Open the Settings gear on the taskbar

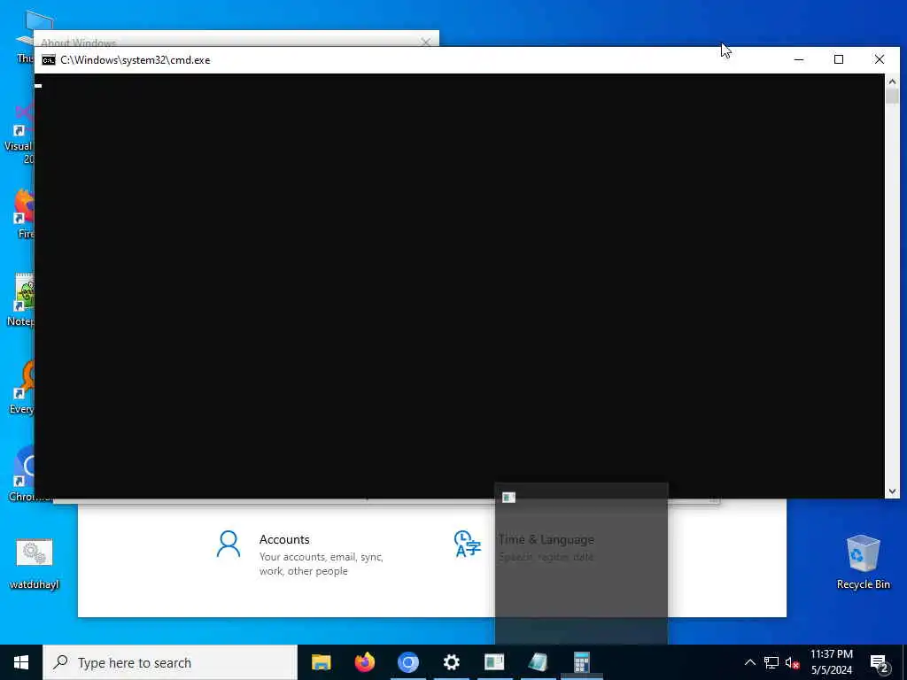tap(451, 662)
